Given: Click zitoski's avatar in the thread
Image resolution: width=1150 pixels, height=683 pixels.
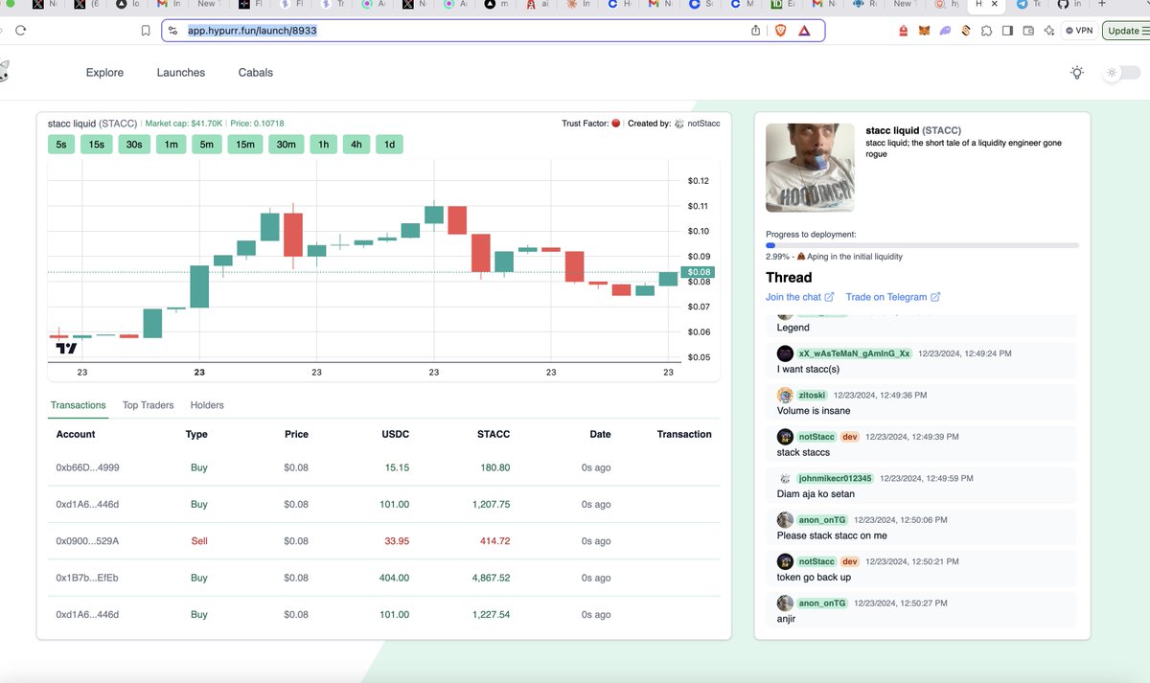Looking at the screenshot, I should [785, 395].
